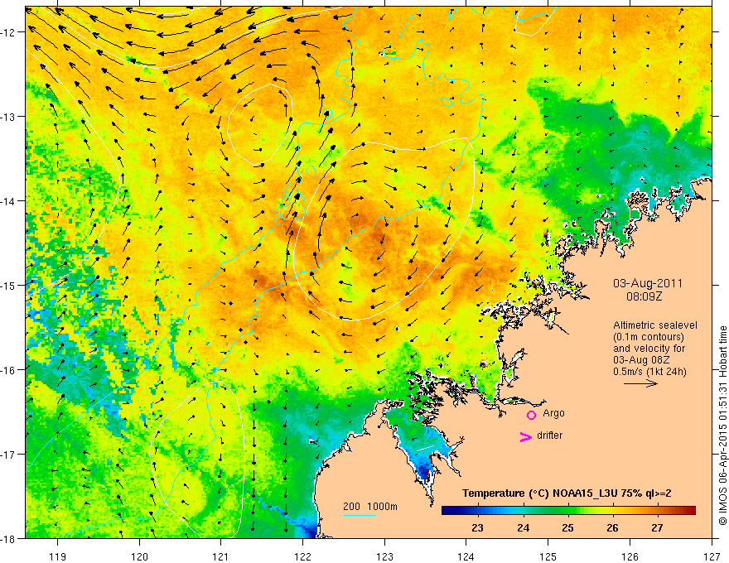Click latitude axis label -17
The width and height of the screenshot is (729, 563).
point(8,454)
